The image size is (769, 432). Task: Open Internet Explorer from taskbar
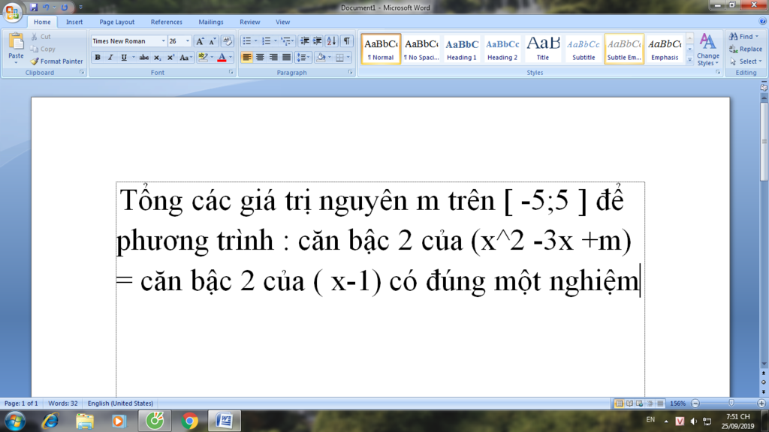pyautogui.click(x=50, y=421)
